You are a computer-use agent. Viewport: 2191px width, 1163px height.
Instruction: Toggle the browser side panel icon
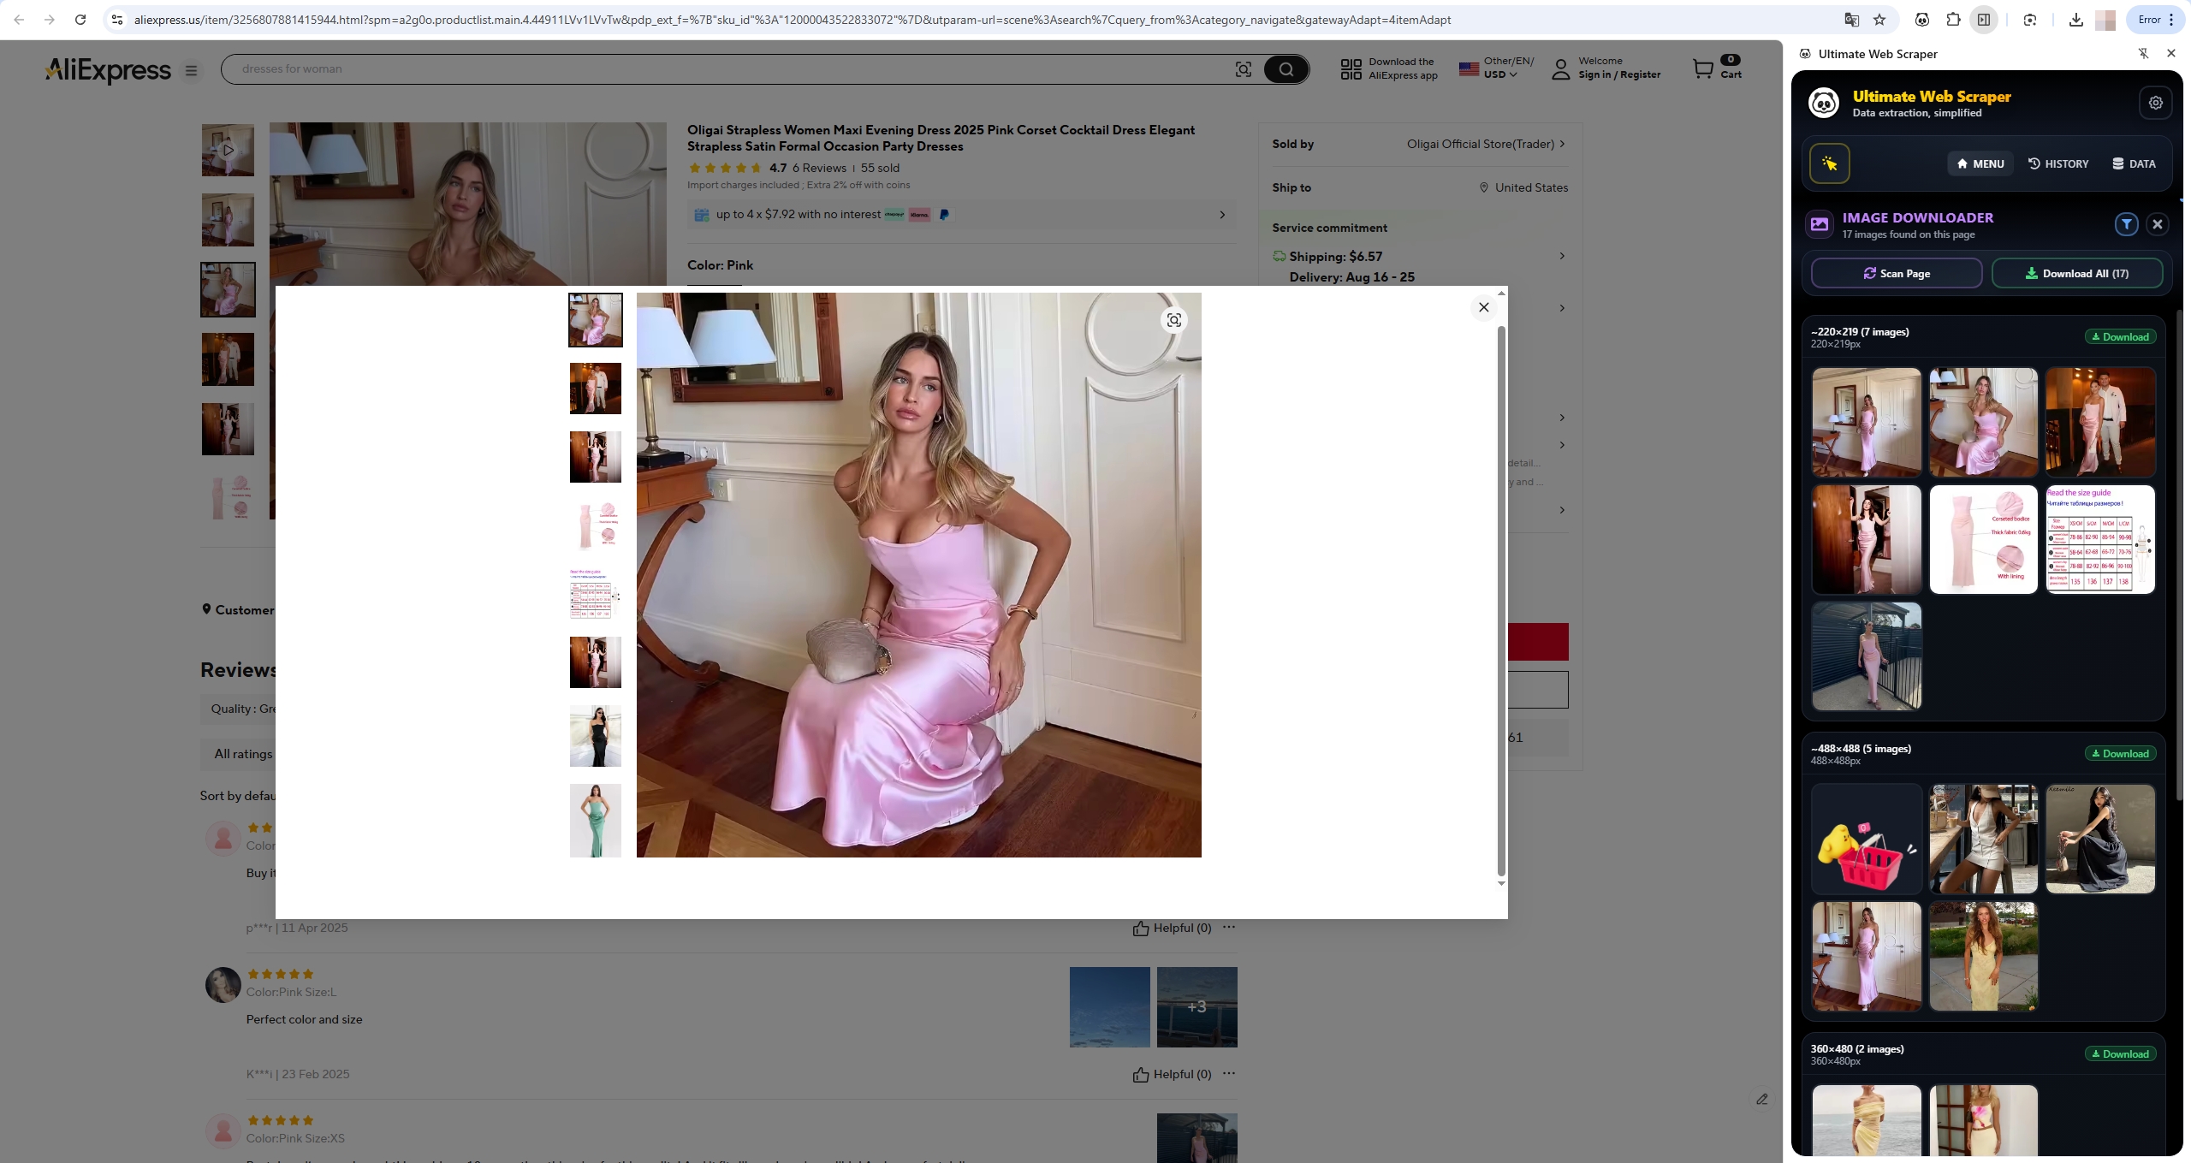pyautogui.click(x=1984, y=20)
